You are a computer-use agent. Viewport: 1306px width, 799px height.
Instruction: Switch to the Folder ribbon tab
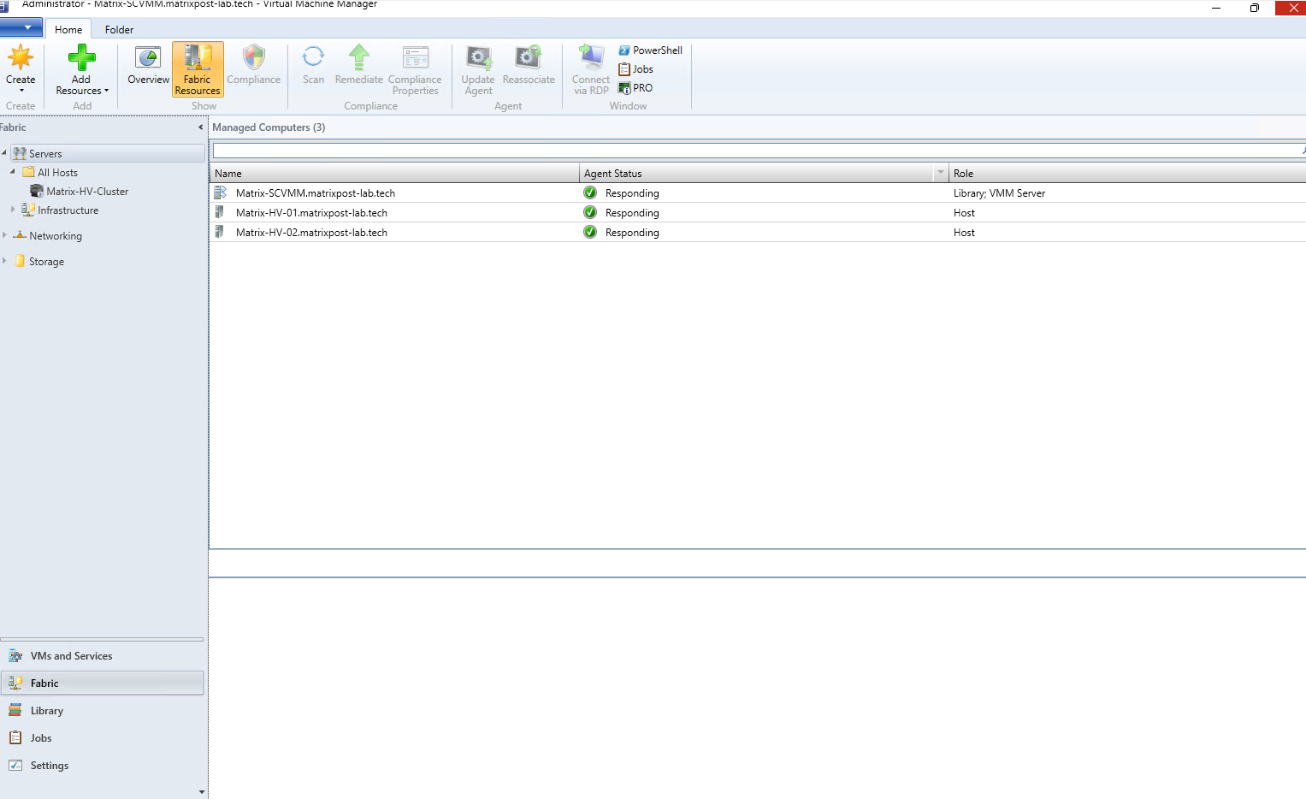(x=119, y=30)
